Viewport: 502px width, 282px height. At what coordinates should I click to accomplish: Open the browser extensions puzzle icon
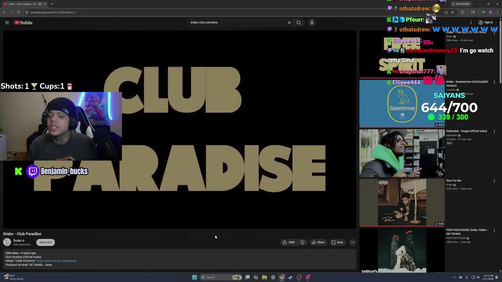coord(462,12)
